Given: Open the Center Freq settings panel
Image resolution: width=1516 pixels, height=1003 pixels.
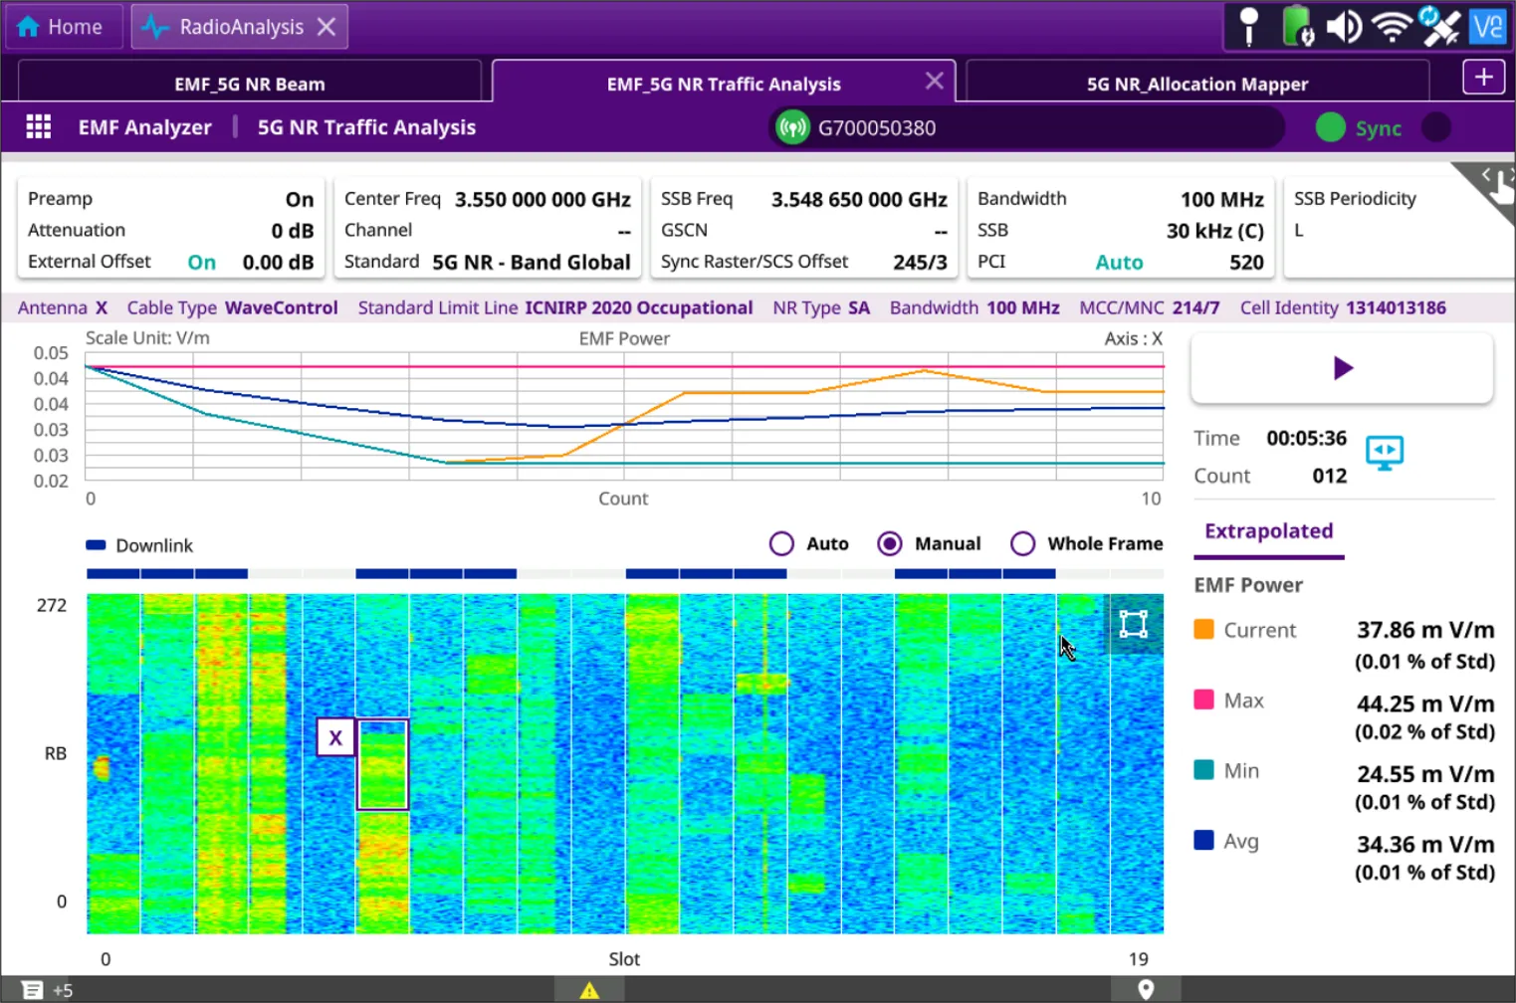Looking at the screenshot, I should (x=487, y=230).
